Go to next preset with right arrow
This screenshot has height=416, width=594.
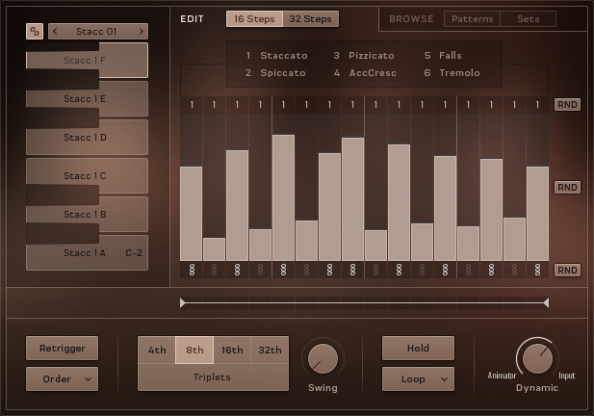pos(142,32)
